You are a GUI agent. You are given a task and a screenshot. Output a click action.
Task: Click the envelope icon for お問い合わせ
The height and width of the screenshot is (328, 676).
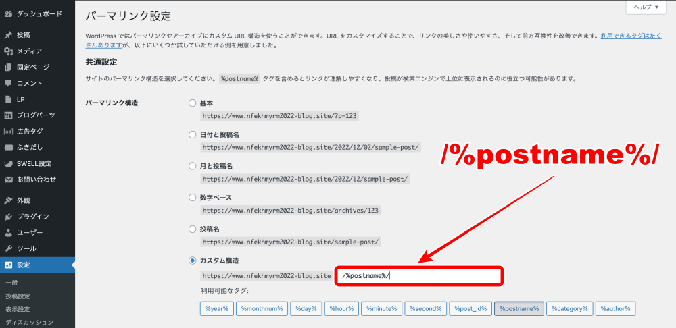point(8,180)
